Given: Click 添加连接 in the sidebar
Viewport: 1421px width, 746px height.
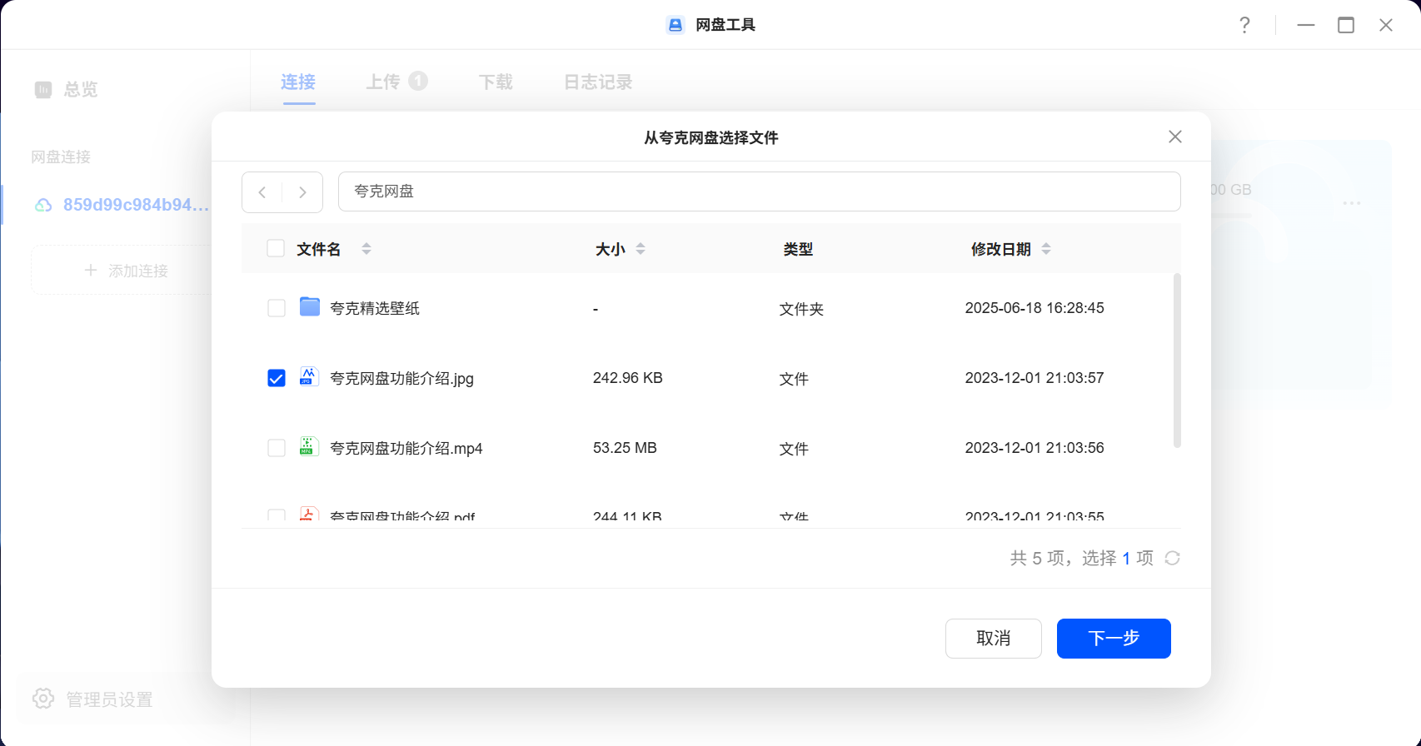Looking at the screenshot, I should tap(127, 271).
